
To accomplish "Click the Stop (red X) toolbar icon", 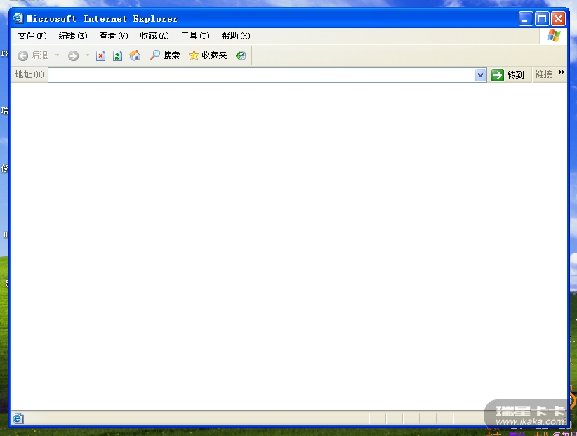I will [100, 55].
